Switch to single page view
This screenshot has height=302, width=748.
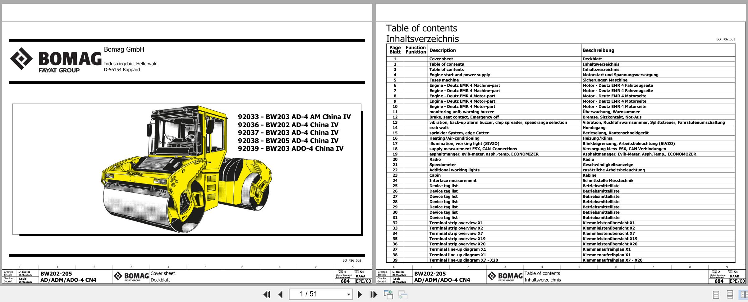(716, 294)
